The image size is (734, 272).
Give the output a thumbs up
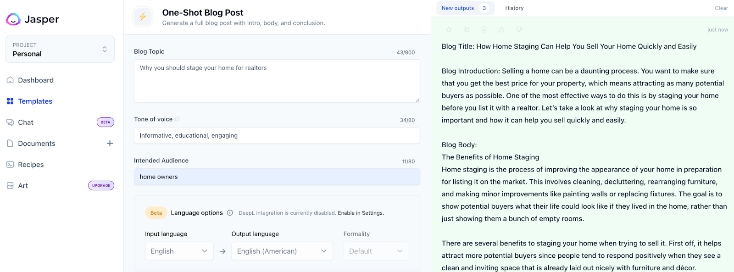(x=501, y=29)
